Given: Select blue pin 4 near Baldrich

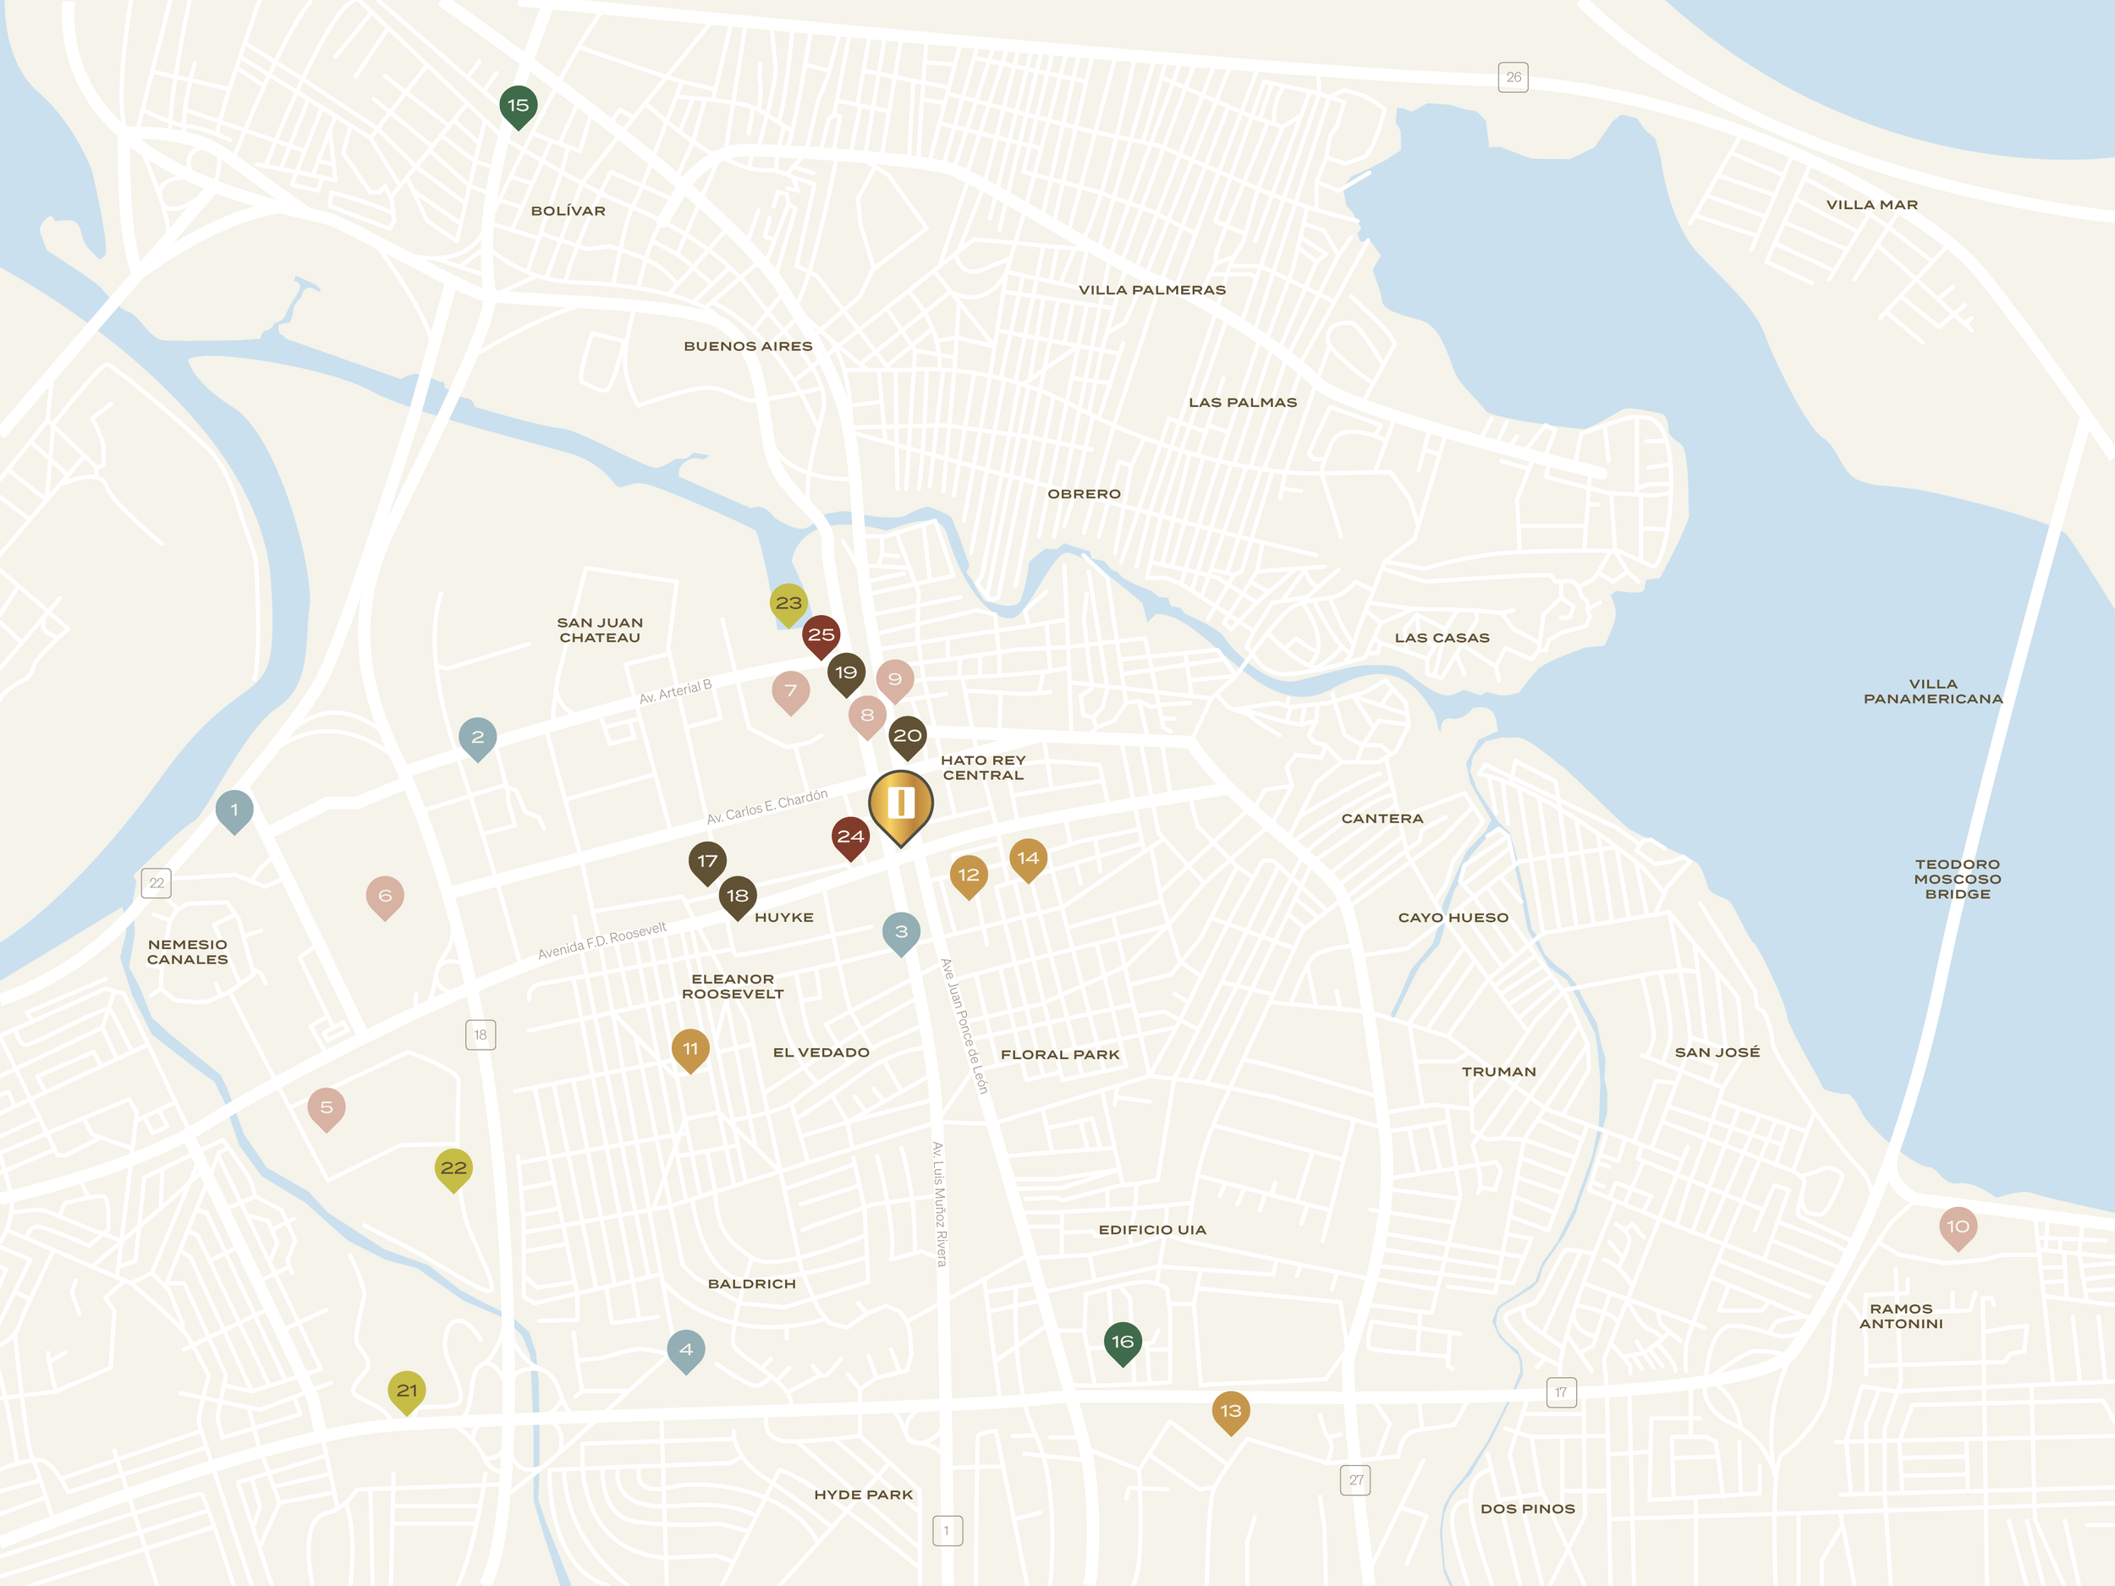Looking at the screenshot, I should point(686,1349).
